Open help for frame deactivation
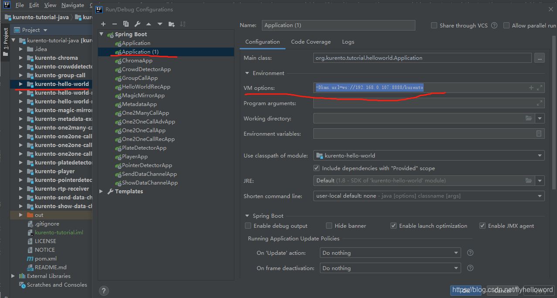The width and height of the screenshot is (557, 298). (x=470, y=268)
